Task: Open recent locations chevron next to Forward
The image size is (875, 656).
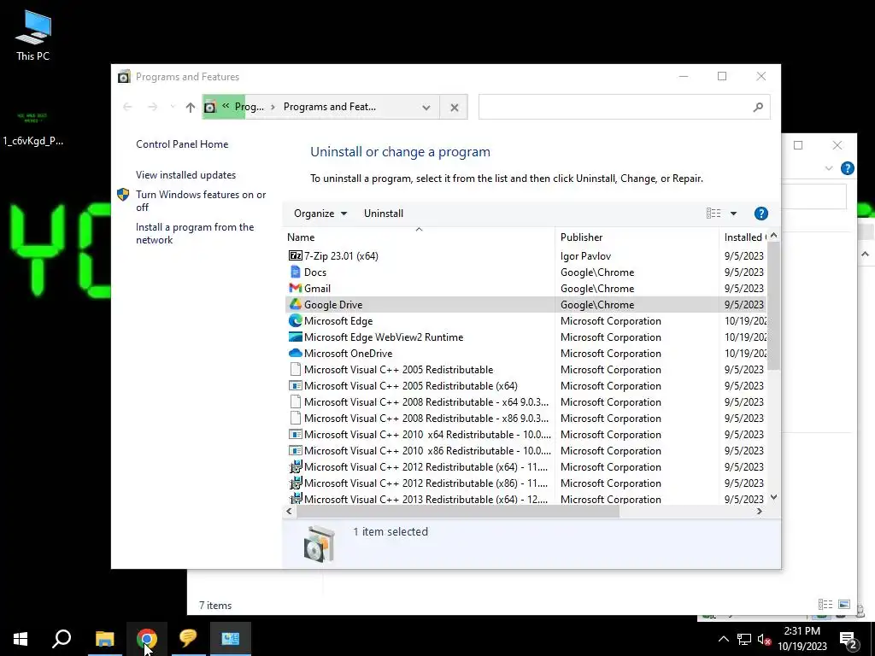Action: tap(173, 107)
